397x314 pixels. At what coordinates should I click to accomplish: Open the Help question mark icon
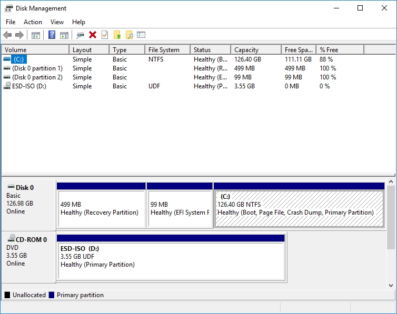point(52,35)
